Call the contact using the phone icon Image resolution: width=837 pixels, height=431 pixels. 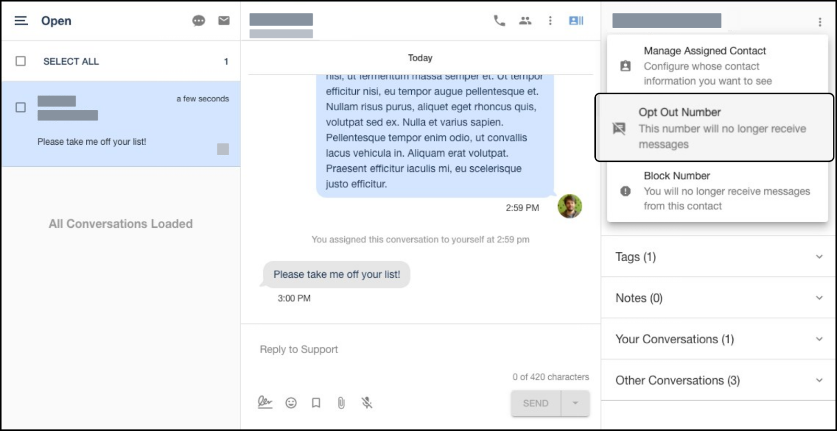[x=499, y=20]
